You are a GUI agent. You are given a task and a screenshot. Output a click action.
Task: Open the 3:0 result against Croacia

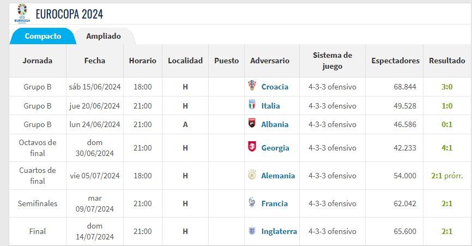click(x=447, y=87)
